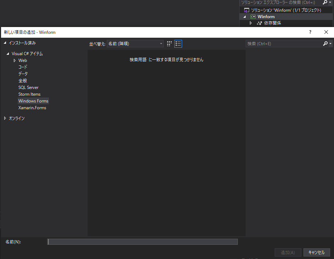Collapse the インストール済み section
334x259 pixels.
5,42
